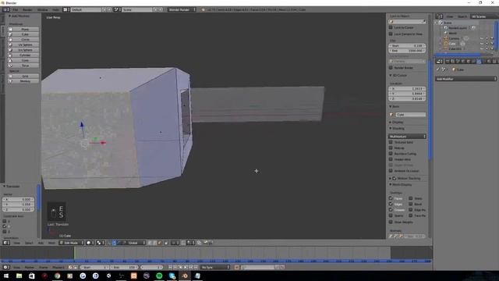The height and width of the screenshot is (281, 499).
Task: Open Chrome from the taskbar
Action: (x=57, y=276)
